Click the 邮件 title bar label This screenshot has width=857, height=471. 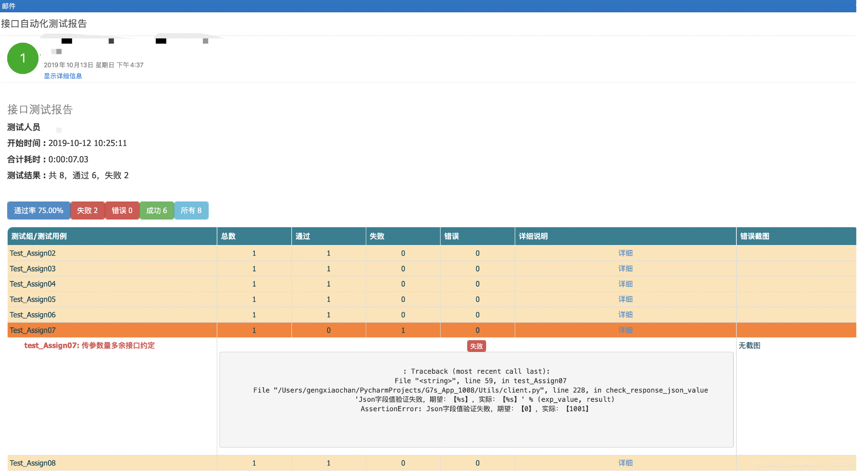[9, 6]
